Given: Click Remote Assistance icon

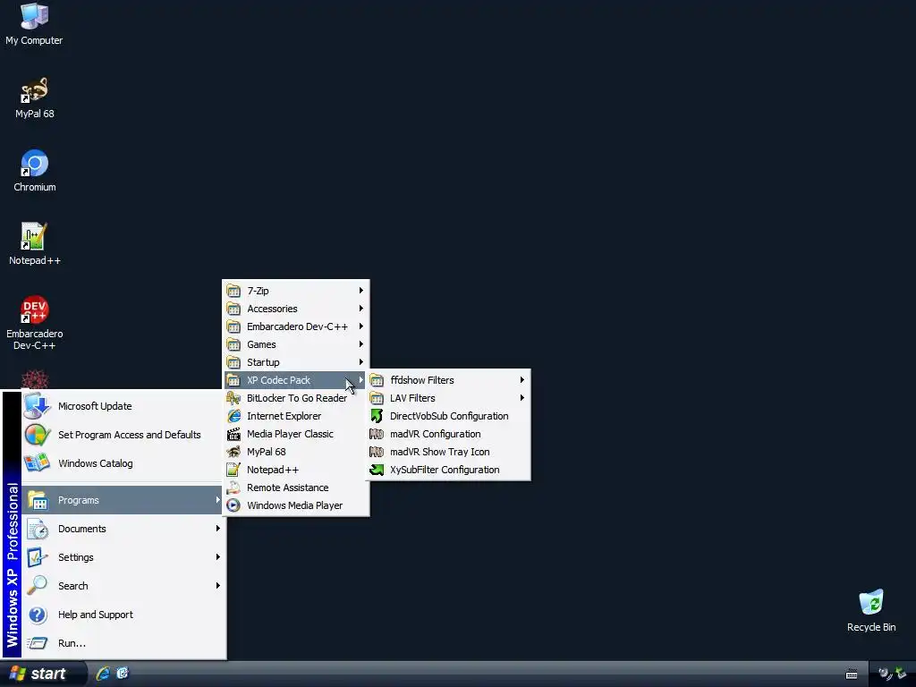Looking at the screenshot, I should (233, 488).
